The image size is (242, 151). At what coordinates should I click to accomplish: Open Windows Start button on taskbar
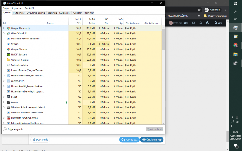(x=236, y=4)
